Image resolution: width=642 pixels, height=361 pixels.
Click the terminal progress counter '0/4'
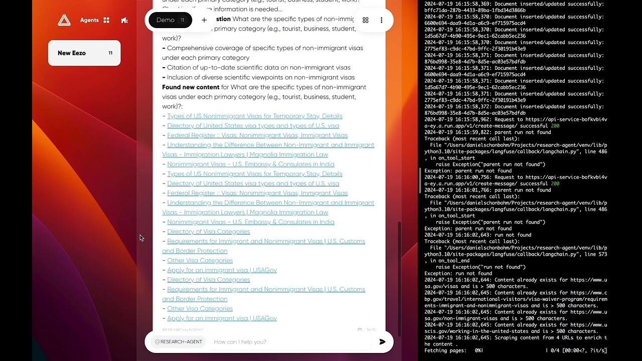coord(555,351)
